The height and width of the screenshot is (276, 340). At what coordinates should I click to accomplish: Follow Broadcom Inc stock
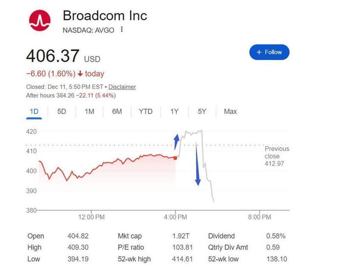pos(269,52)
